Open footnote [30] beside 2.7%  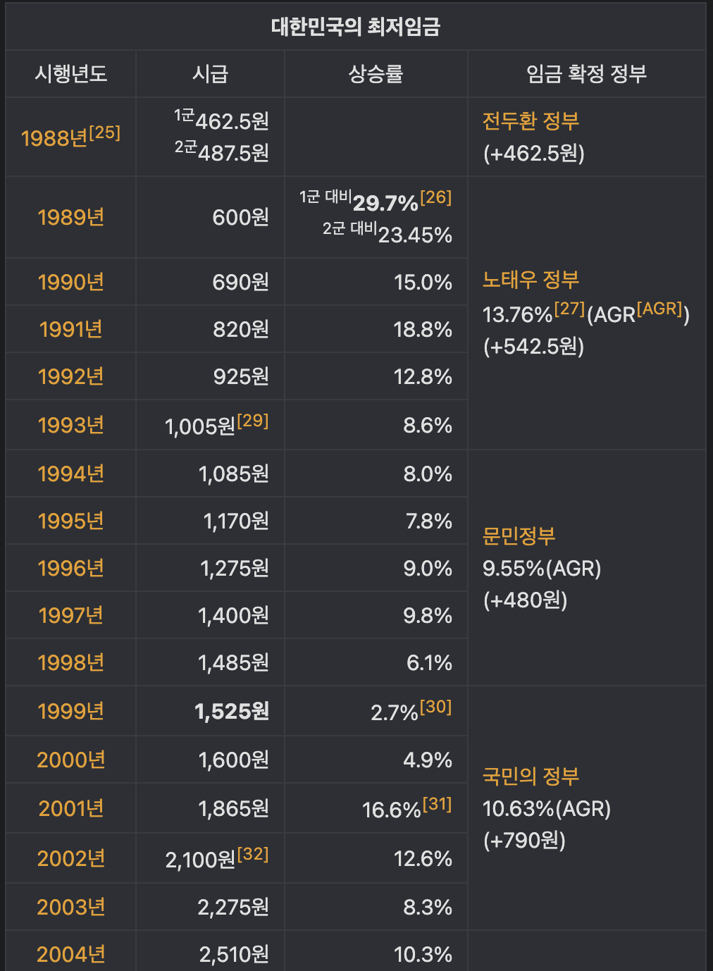435,707
